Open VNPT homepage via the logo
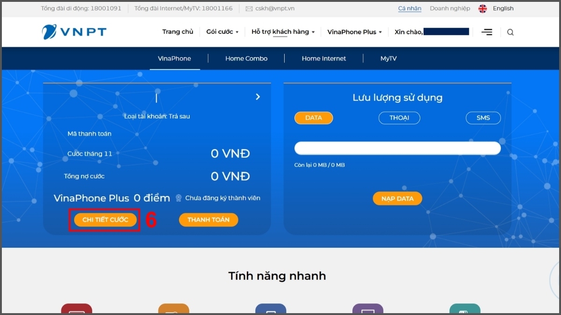 tap(73, 32)
